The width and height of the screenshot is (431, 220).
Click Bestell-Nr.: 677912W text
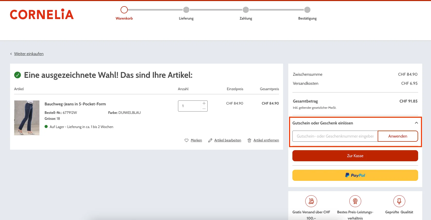(61, 113)
